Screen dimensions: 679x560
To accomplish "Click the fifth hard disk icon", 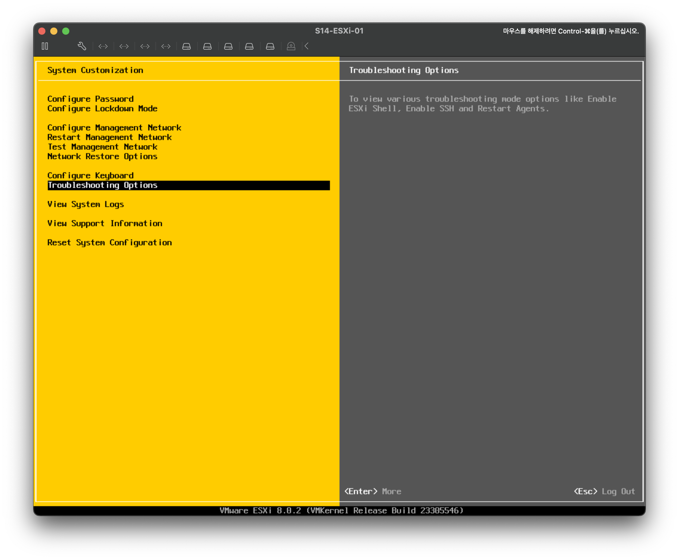I will [x=270, y=46].
